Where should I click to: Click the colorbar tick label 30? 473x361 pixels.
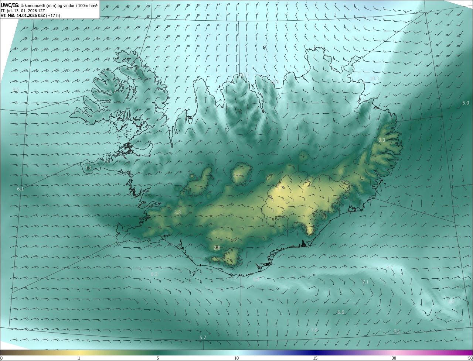point(394,358)
